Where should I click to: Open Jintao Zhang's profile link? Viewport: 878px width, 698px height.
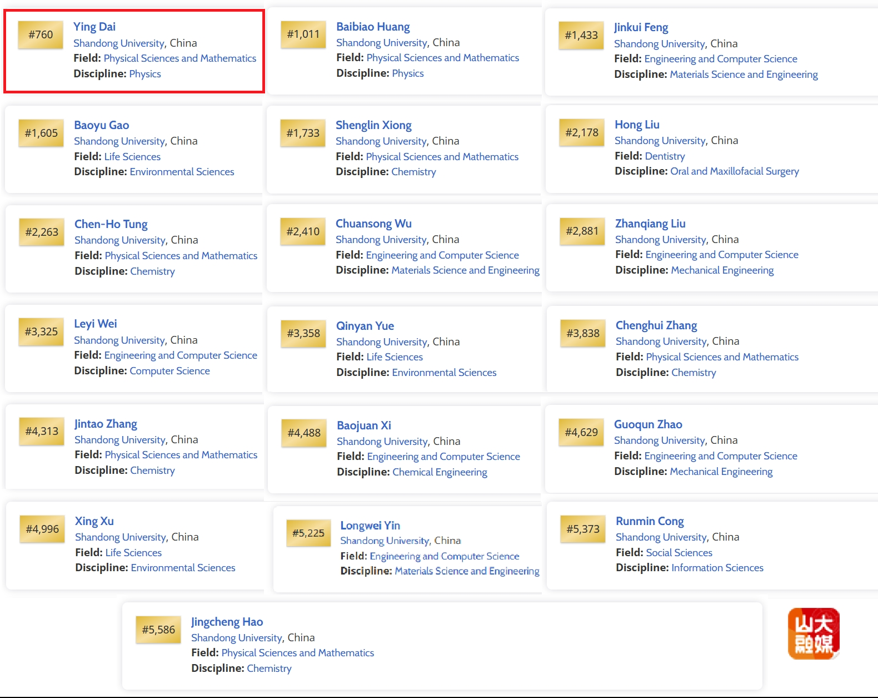coord(106,424)
